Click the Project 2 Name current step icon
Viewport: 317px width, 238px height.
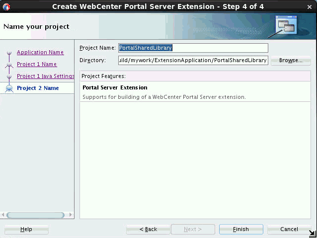coord(9,88)
